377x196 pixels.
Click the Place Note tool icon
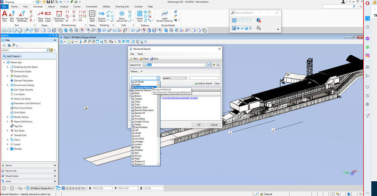(41, 16)
